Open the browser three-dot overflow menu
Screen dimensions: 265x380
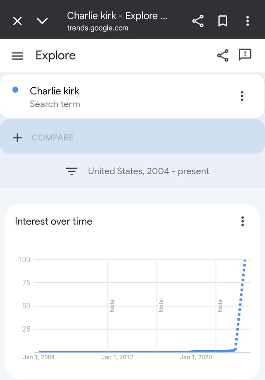click(248, 20)
